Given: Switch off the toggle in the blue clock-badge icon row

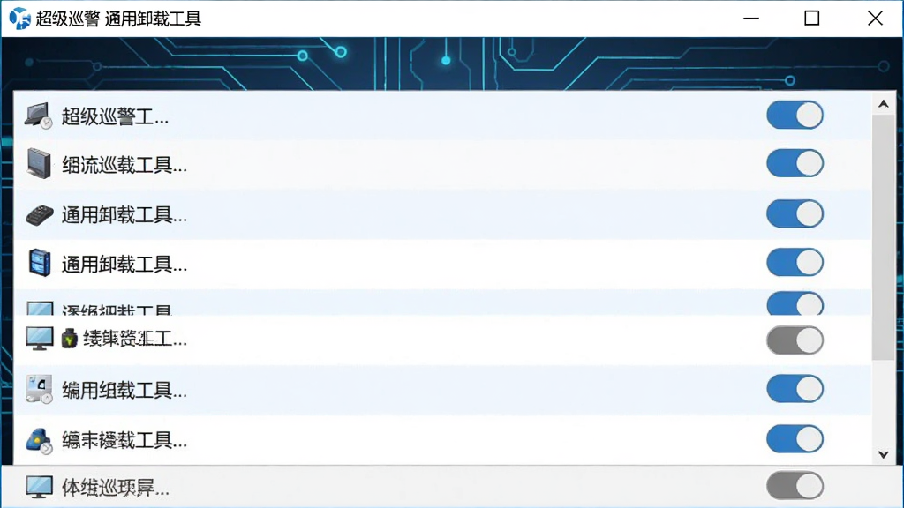Looking at the screenshot, I should click(x=795, y=439).
